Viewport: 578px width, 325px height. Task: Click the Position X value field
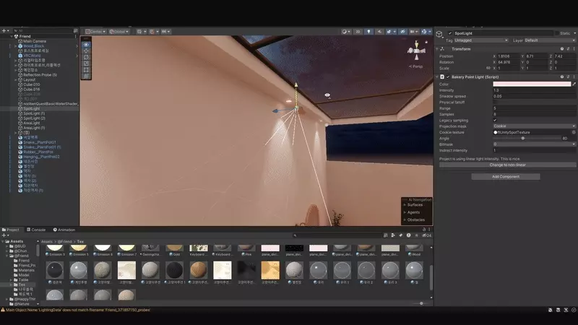509,56
